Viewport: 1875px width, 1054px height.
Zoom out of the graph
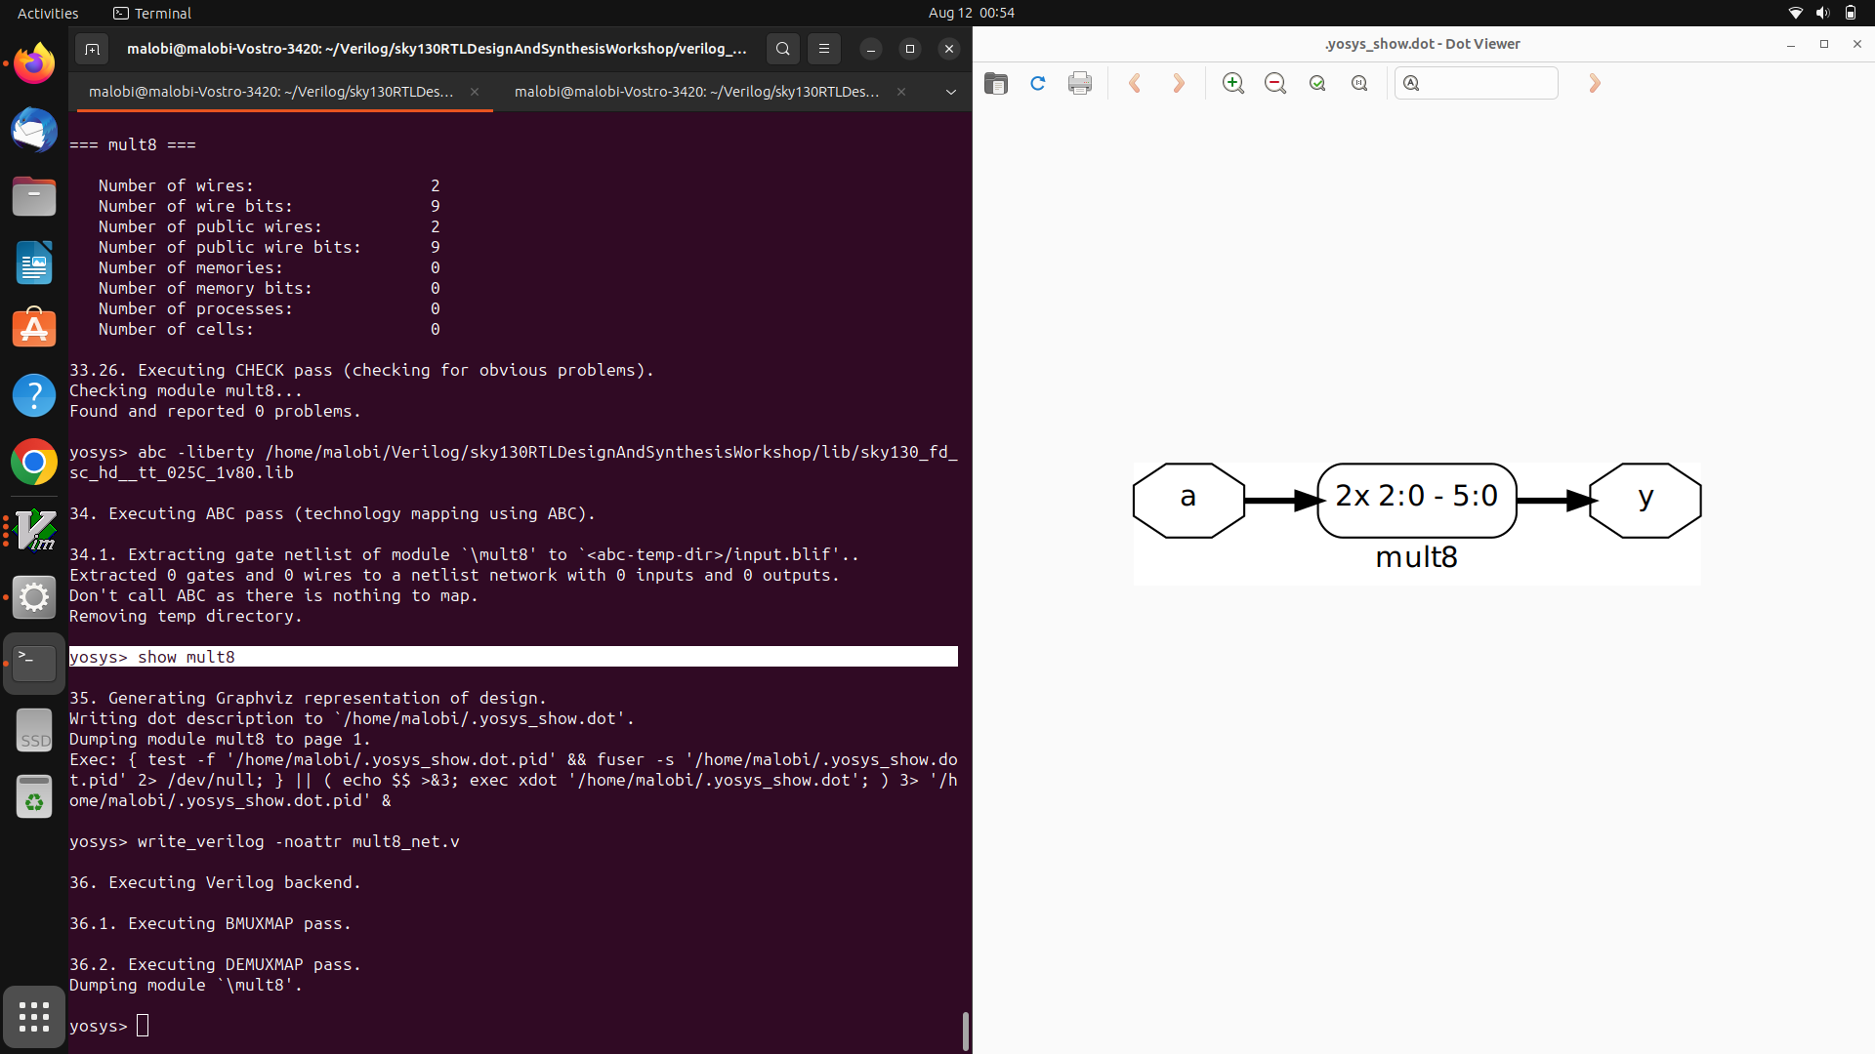(x=1275, y=83)
